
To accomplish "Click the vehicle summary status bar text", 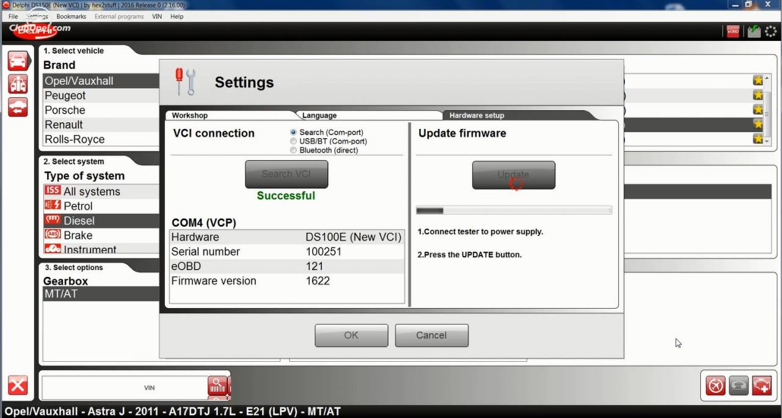I will pos(172,411).
